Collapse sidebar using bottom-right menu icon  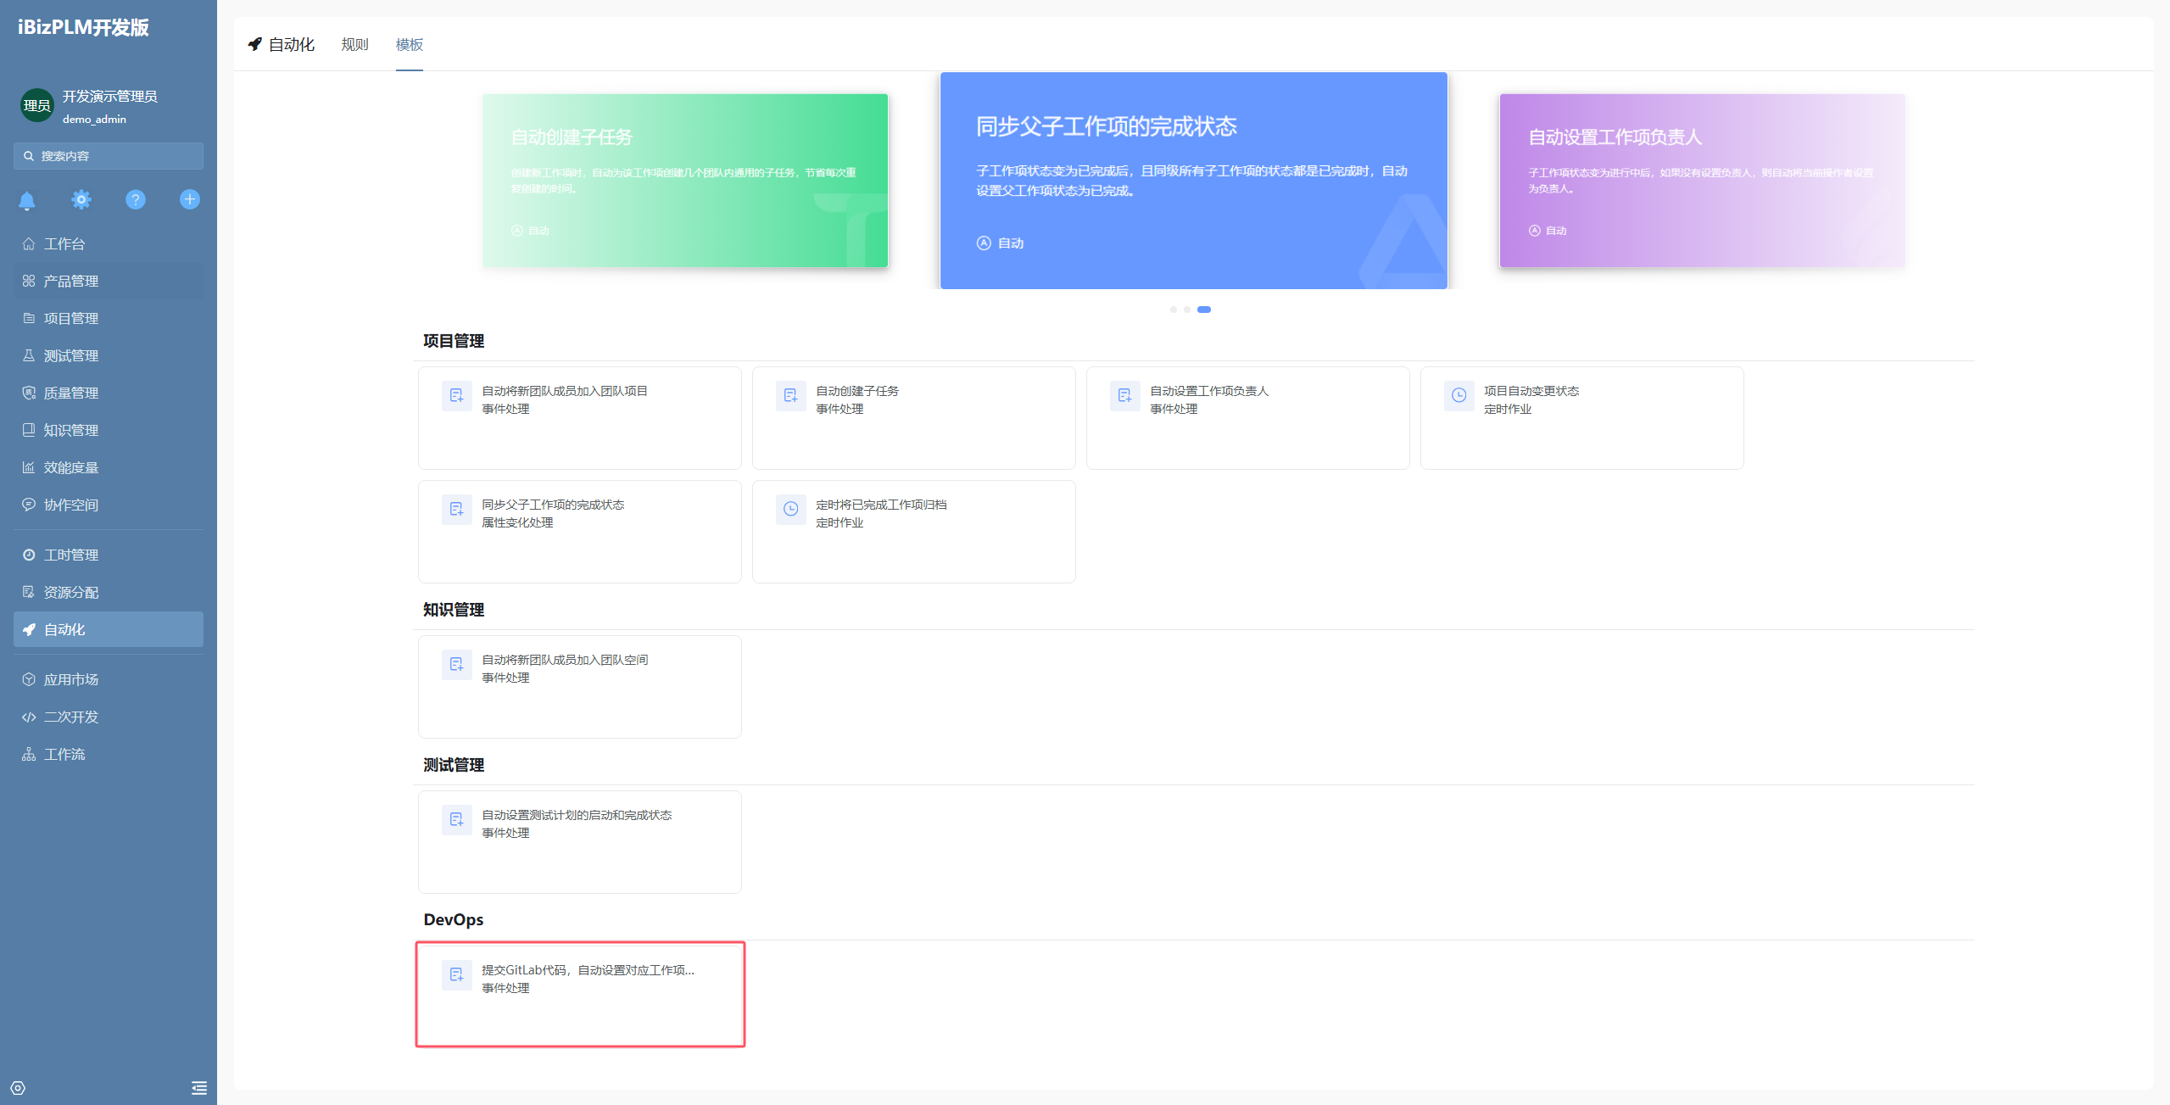(199, 1088)
